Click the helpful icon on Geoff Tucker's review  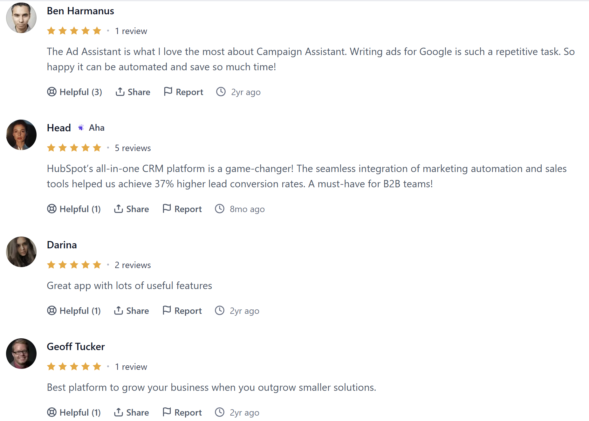pos(51,412)
